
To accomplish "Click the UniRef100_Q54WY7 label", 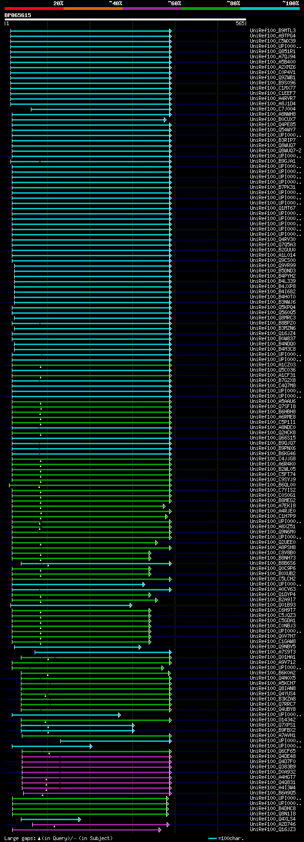I will pyautogui.click(x=273, y=130).
